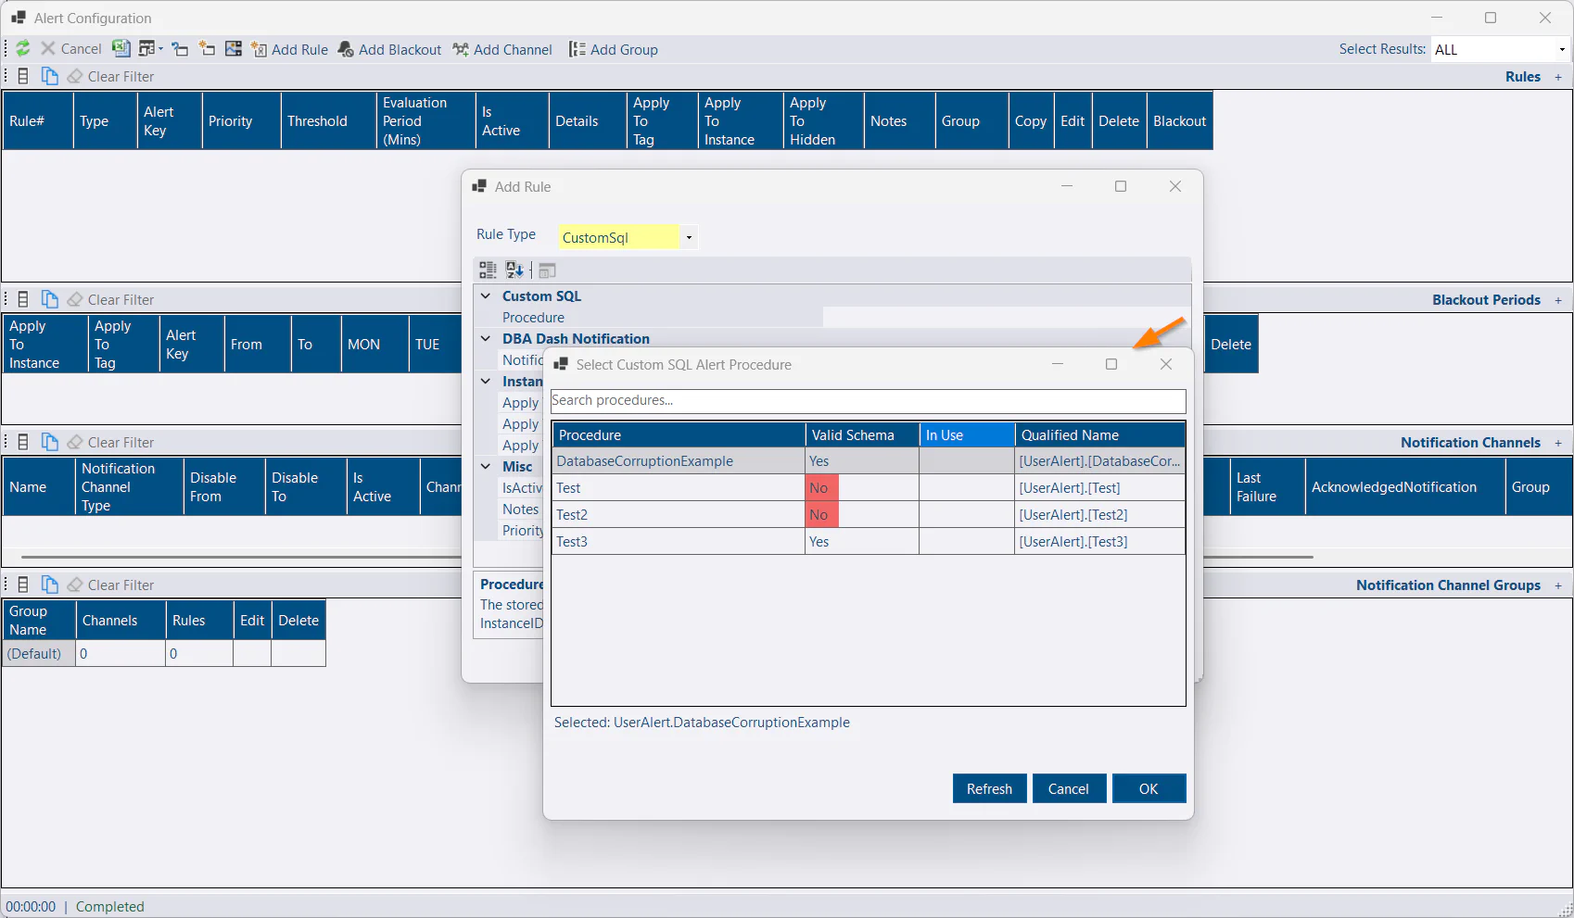
Task: Click the Priority column header in Rules grid
Action: coord(241,121)
